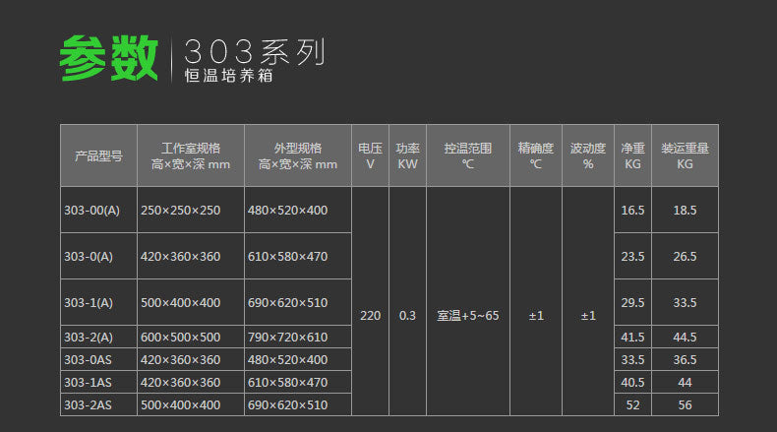Click ±1 under the 精确度 column

pyautogui.click(x=536, y=316)
